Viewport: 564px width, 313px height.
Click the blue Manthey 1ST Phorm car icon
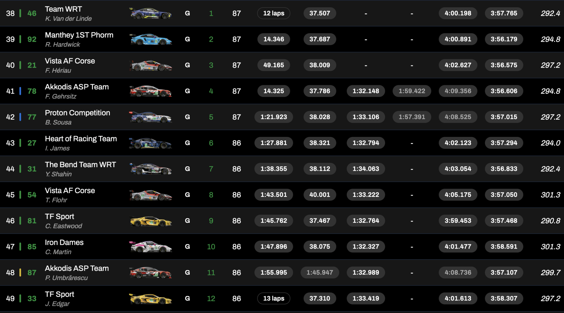pos(150,39)
